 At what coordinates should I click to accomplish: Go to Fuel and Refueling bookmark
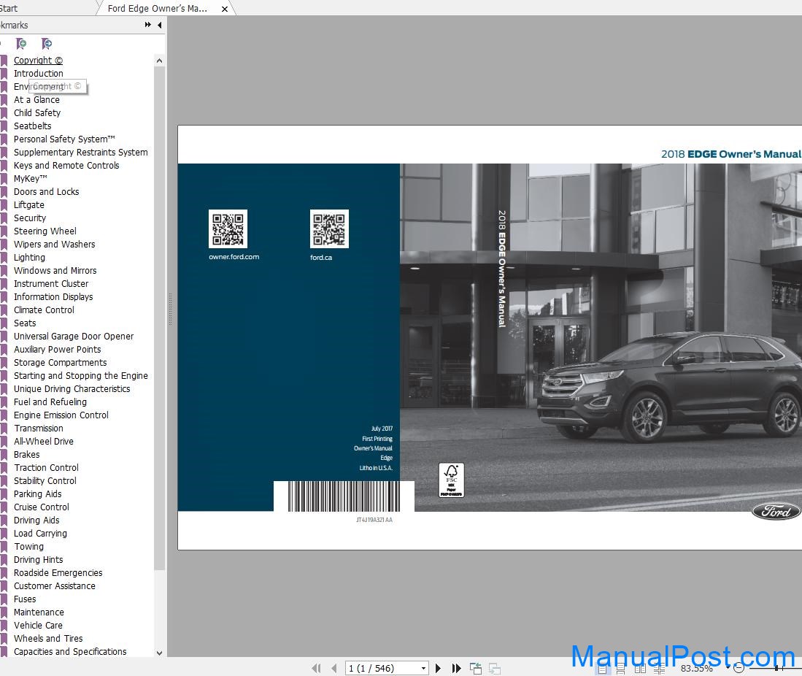[50, 402]
